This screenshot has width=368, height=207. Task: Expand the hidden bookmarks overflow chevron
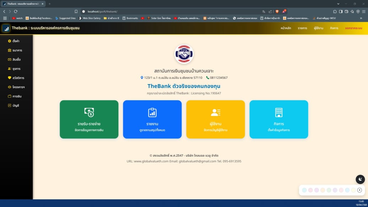[x=361, y=18]
